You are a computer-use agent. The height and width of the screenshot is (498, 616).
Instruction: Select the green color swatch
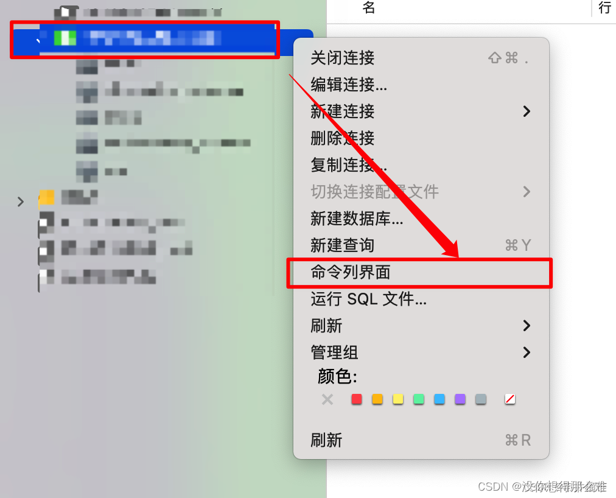point(419,399)
